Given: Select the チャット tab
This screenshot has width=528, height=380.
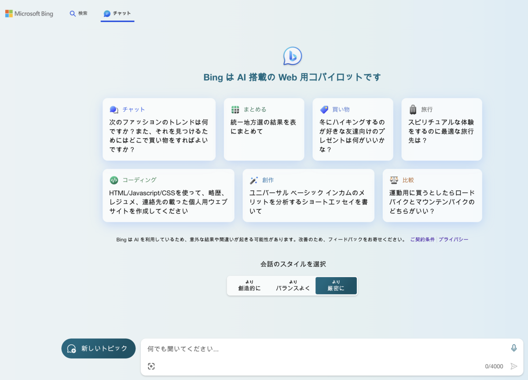Looking at the screenshot, I should click(117, 14).
